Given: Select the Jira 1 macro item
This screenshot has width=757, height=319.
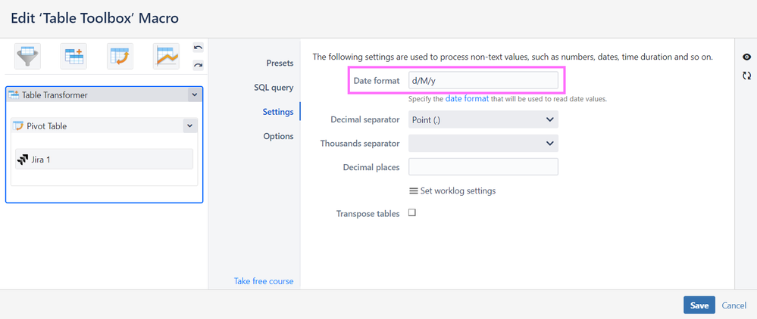Looking at the screenshot, I should [x=105, y=159].
